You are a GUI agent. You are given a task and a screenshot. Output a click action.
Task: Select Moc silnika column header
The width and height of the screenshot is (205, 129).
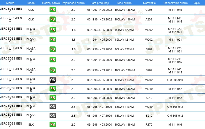(x=125, y=3)
